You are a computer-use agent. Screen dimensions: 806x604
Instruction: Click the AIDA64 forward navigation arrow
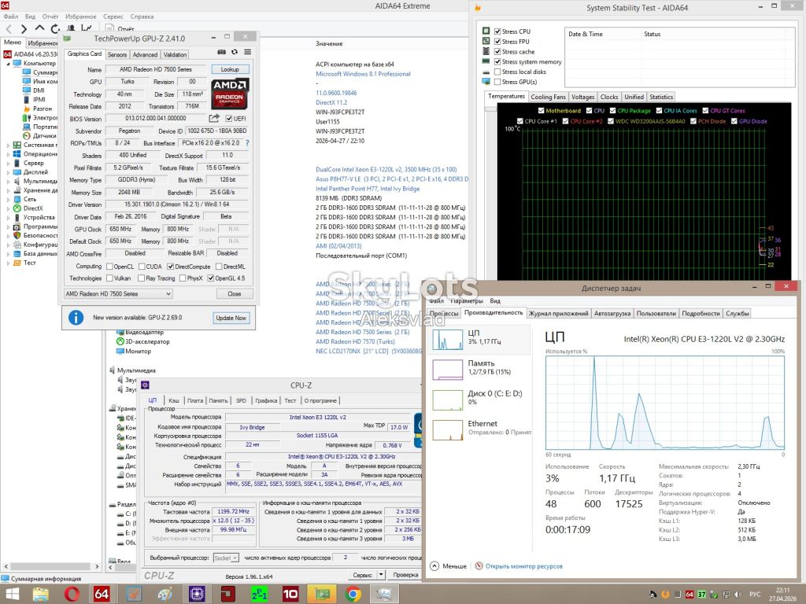click(24, 29)
